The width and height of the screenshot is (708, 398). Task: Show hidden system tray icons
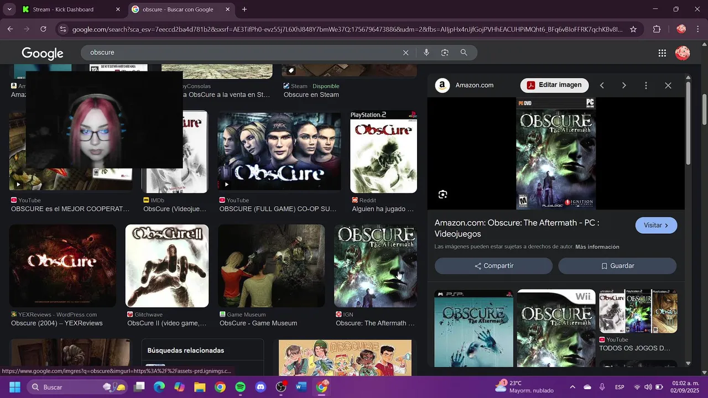click(572, 387)
